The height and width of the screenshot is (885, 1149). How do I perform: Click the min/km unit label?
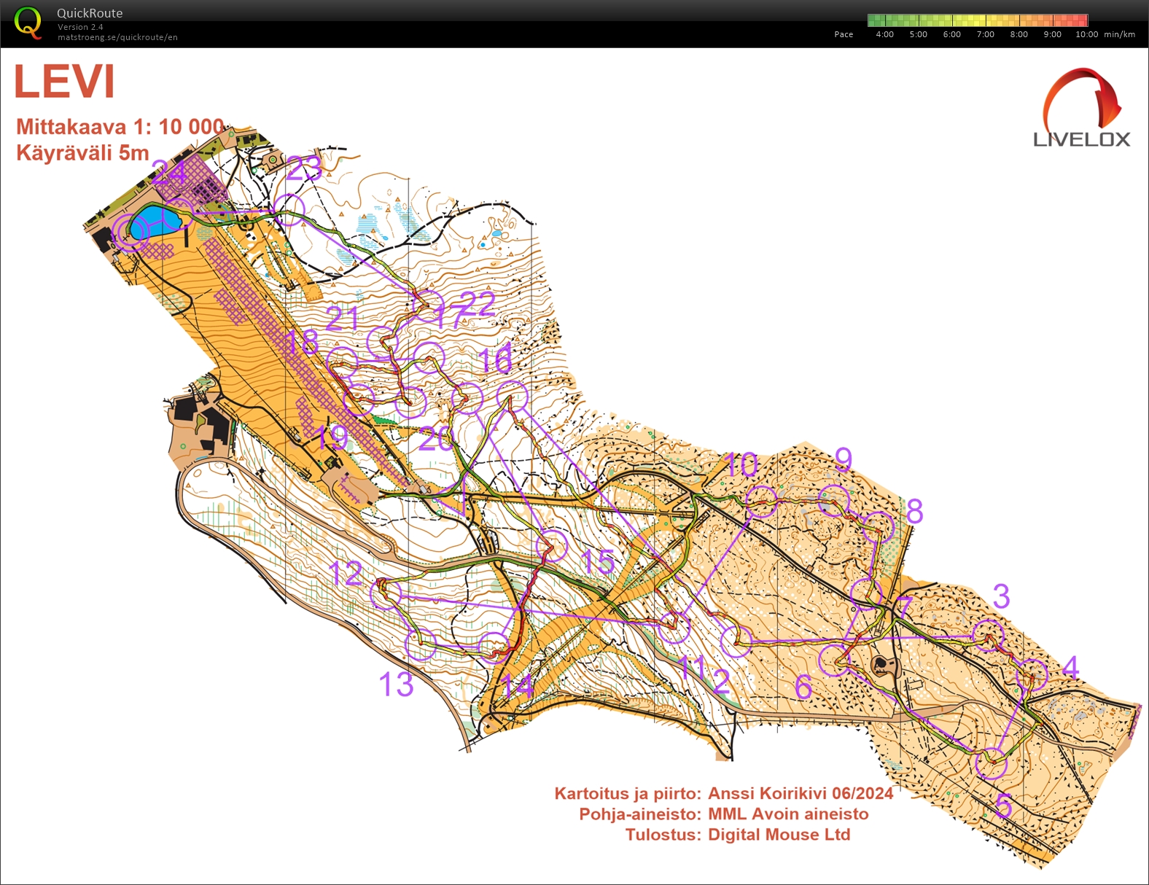tap(1119, 34)
